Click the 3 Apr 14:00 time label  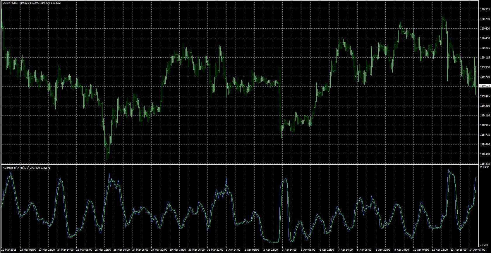pos(290,250)
